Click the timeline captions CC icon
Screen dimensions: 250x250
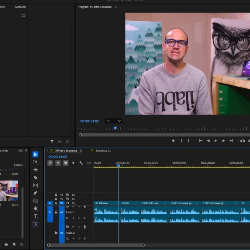89,163
